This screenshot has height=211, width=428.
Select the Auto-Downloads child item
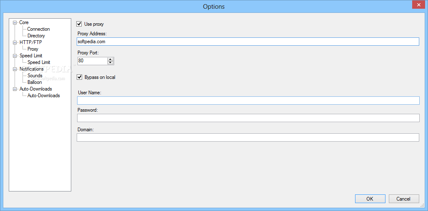click(x=43, y=96)
